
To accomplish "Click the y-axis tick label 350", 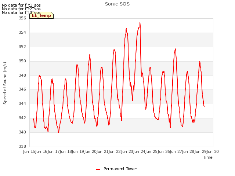I will tap(22, 61).
